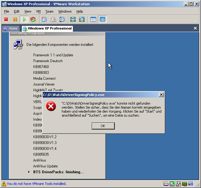This screenshot has width=201, height=188.
Task: Click 'BTS DriverPacks: finishing...' text
Action: [58, 172]
